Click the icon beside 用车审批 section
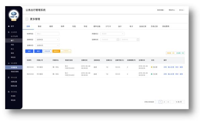Image resolution: width=201 pixels, height=123 pixels. point(9,92)
